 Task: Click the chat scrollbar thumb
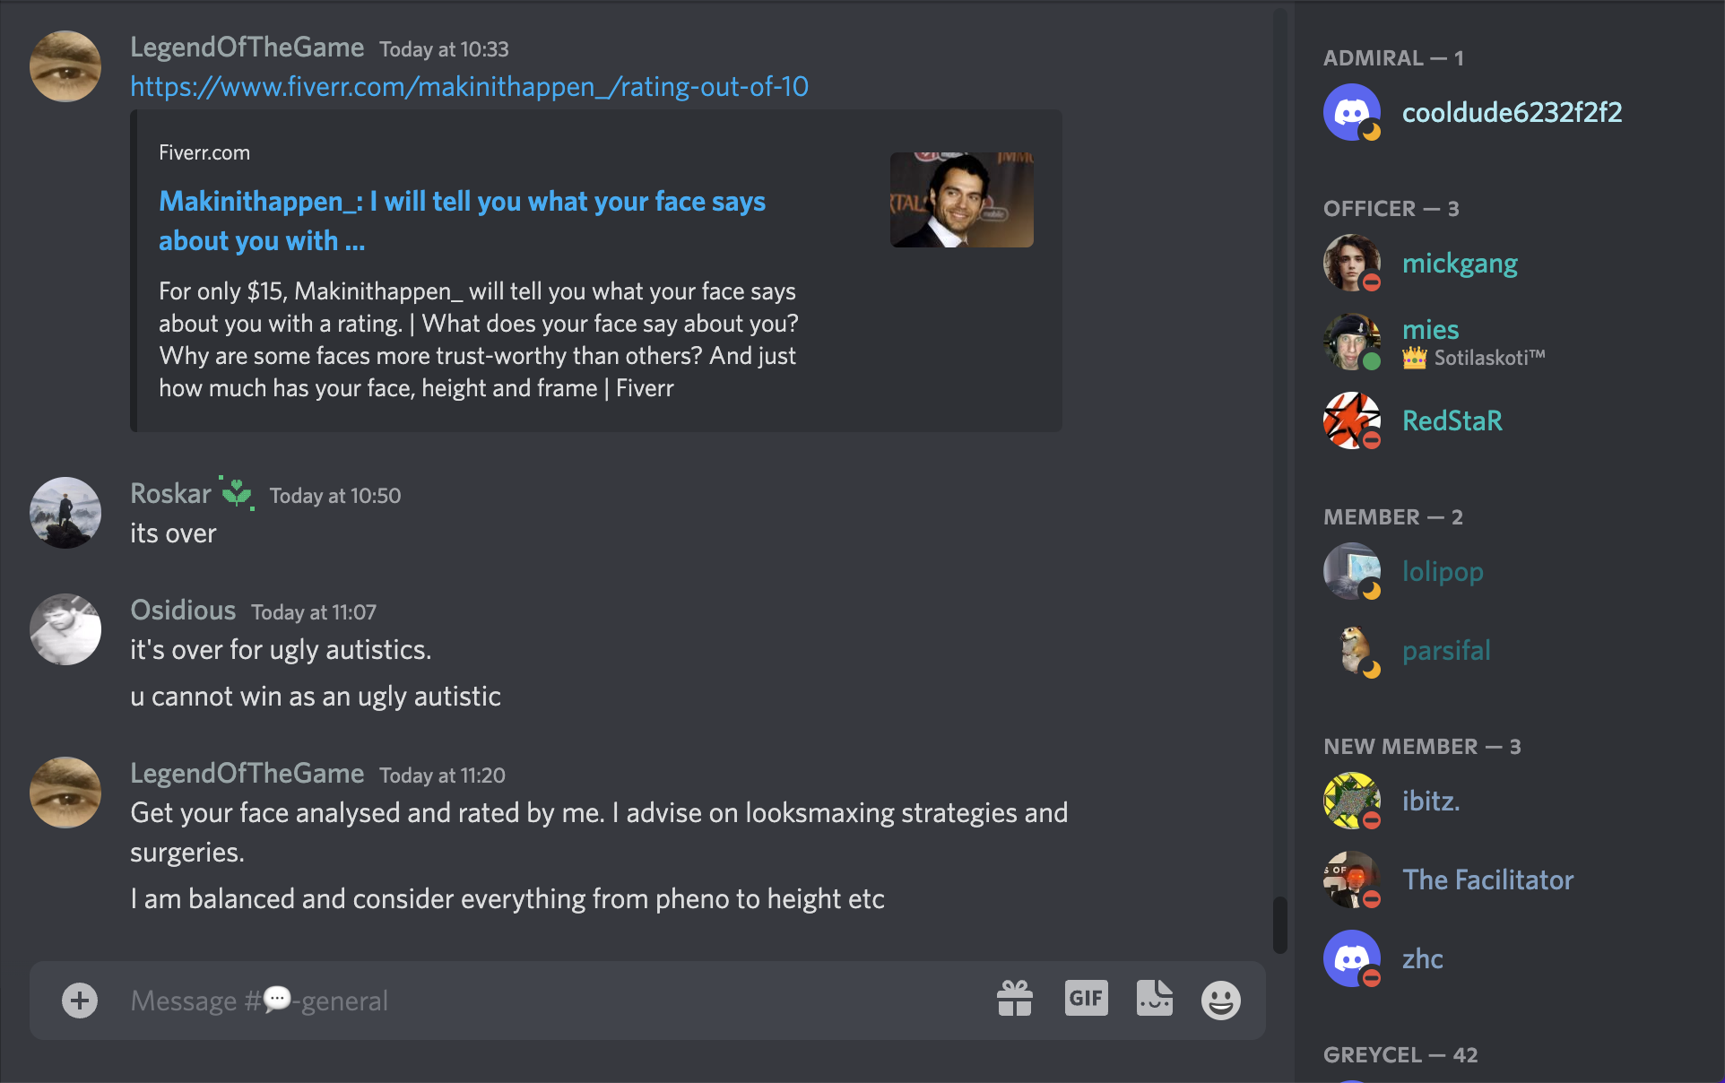[x=1280, y=924]
